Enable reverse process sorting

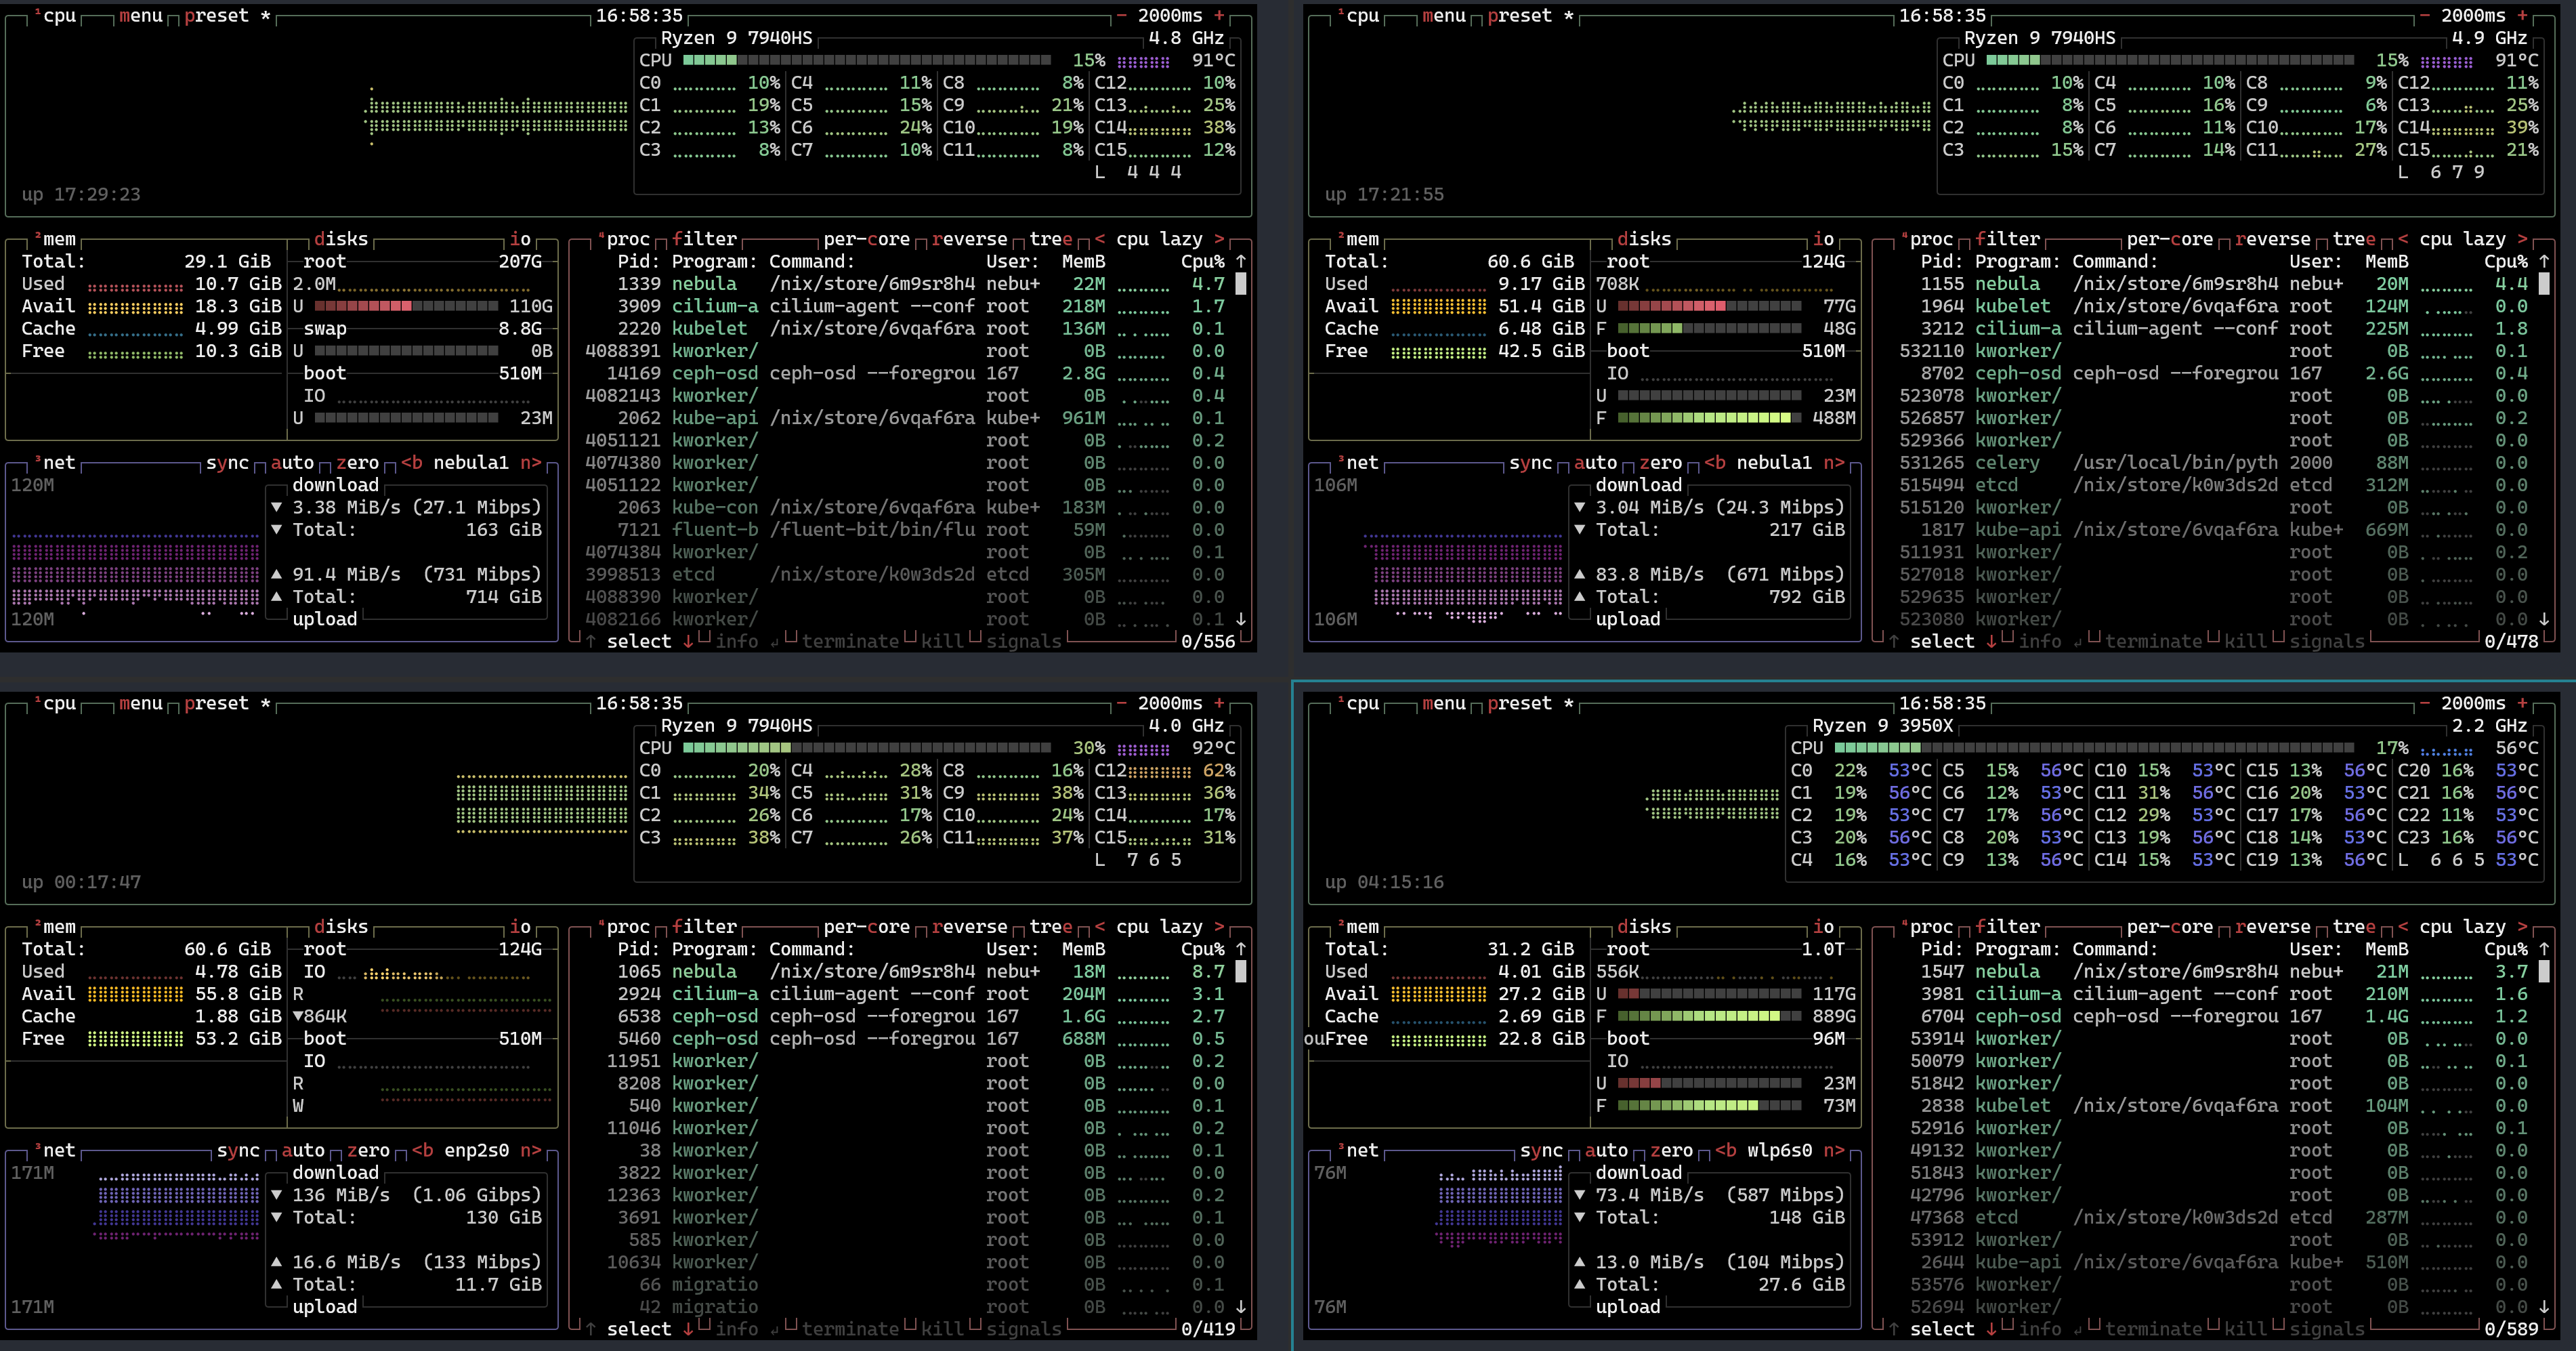[968, 239]
